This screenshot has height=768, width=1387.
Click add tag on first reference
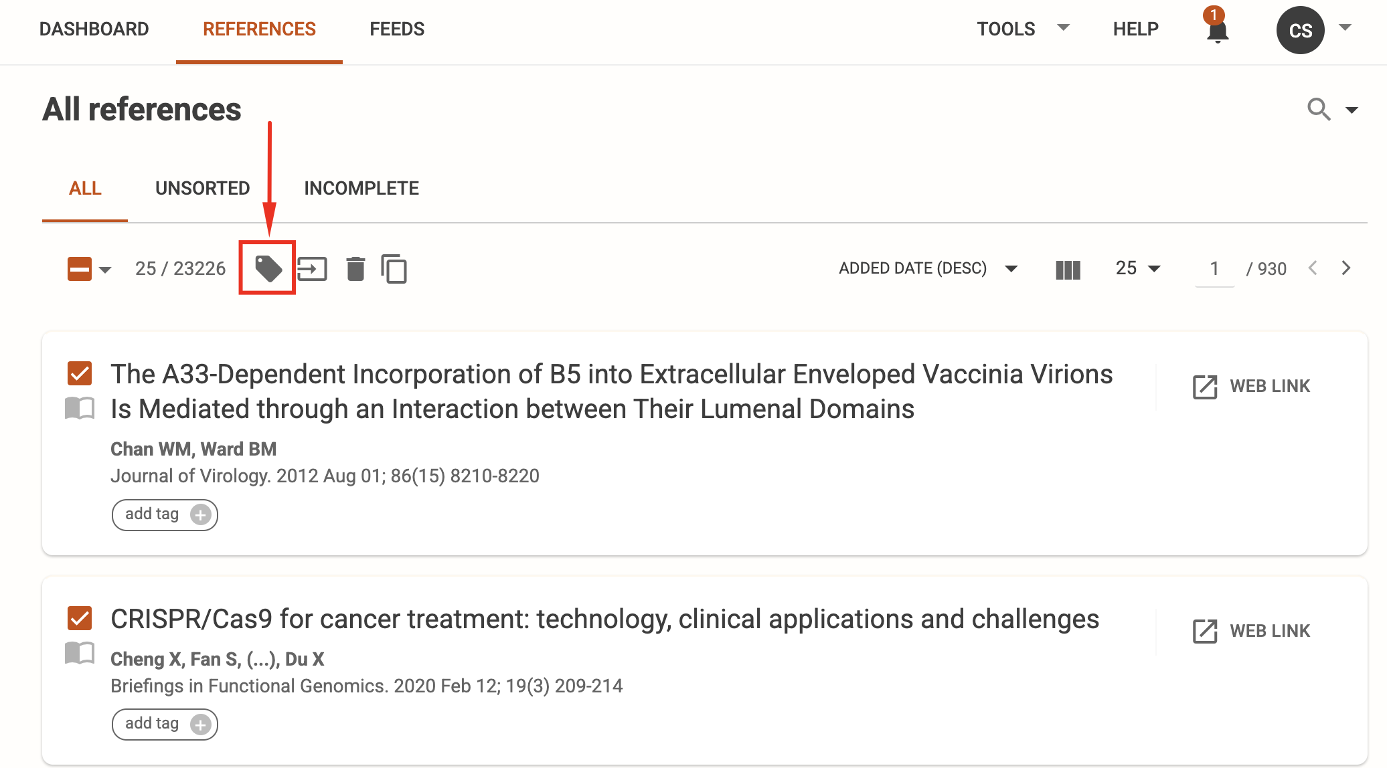click(165, 514)
